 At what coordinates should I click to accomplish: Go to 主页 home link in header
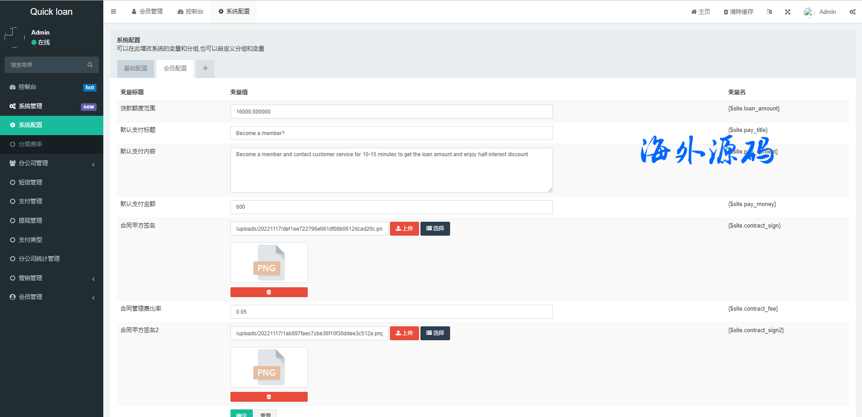pyautogui.click(x=700, y=12)
